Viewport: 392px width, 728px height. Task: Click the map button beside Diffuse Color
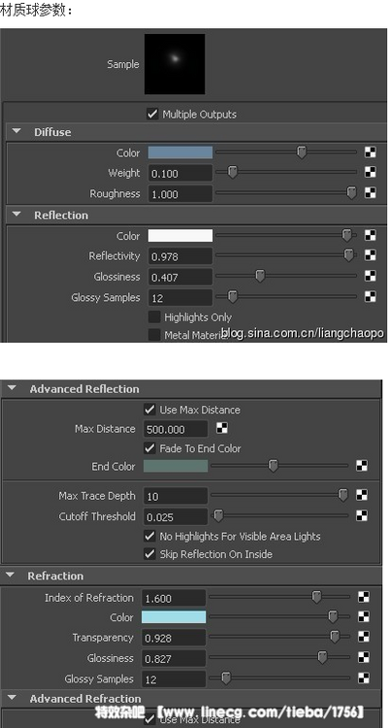pyautogui.click(x=370, y=152)
